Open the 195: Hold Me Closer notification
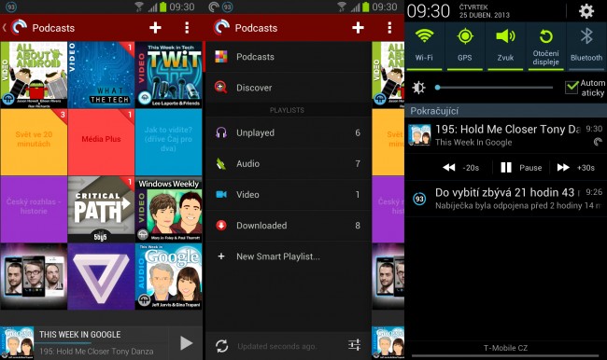607x360 pixels. [x=505, y=135]
